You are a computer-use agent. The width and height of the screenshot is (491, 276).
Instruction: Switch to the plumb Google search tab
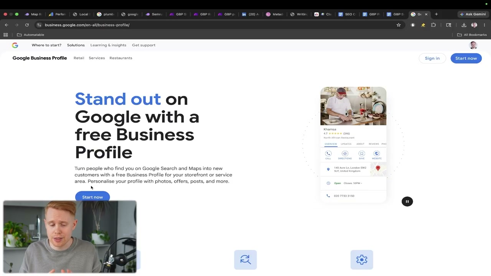[x=105, y=14]
